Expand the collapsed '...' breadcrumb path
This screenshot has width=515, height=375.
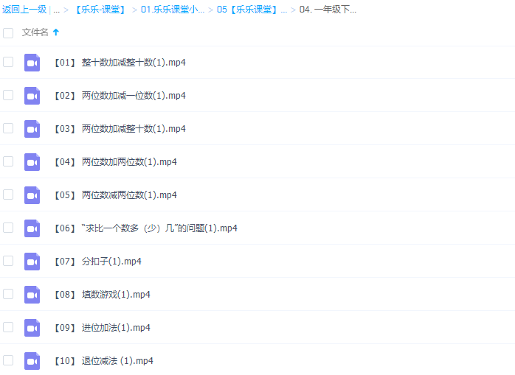(x=56, y=10)
